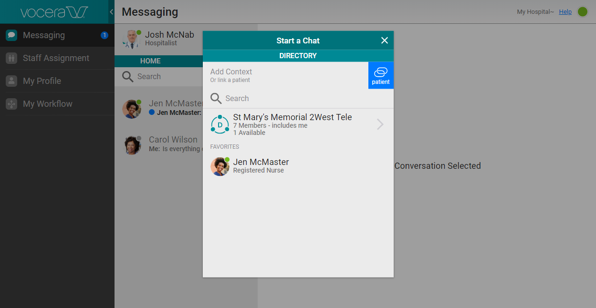Click the Messaging speech bubble icon
Viewport: 596px width, 308px height.
(x=11, y=35)
